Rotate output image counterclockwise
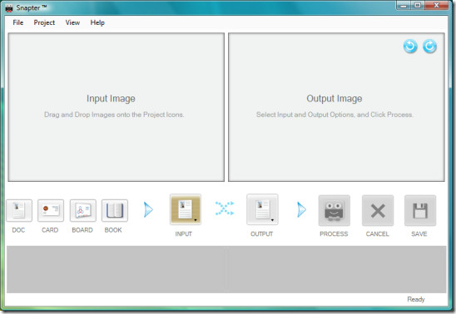Viewport: 456px width, 314px height. (x=410, y=47)
